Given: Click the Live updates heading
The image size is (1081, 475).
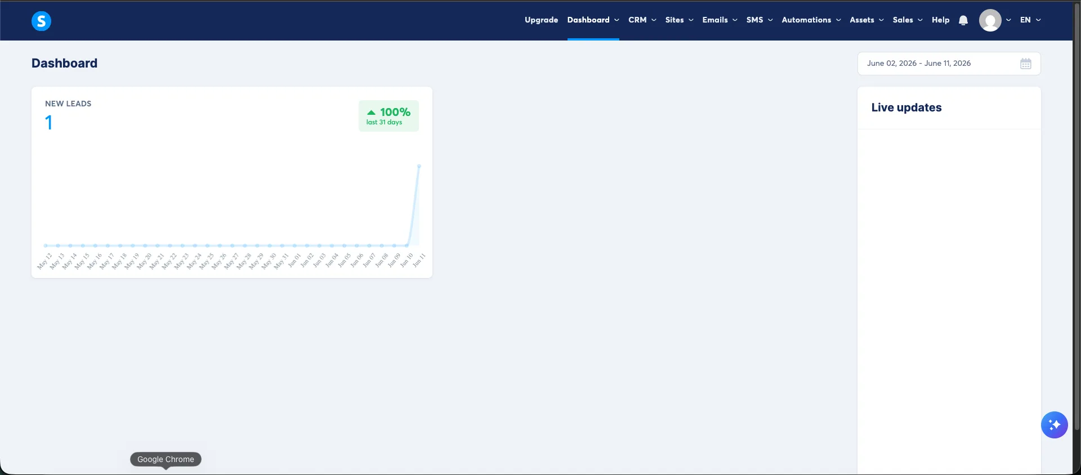Looking at the screenshot, I should pos(906,107).
